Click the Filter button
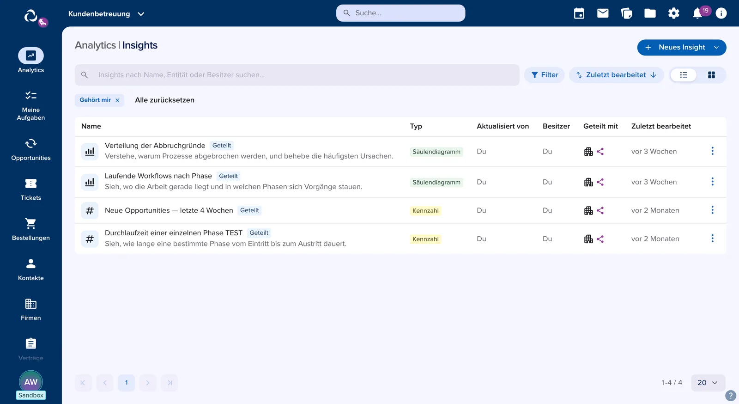 (x=544, y=75)
